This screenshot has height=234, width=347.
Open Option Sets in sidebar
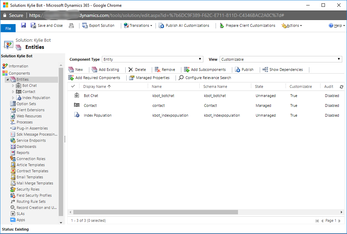23,104
